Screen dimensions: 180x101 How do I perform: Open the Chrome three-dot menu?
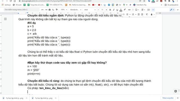pos(177,1)
